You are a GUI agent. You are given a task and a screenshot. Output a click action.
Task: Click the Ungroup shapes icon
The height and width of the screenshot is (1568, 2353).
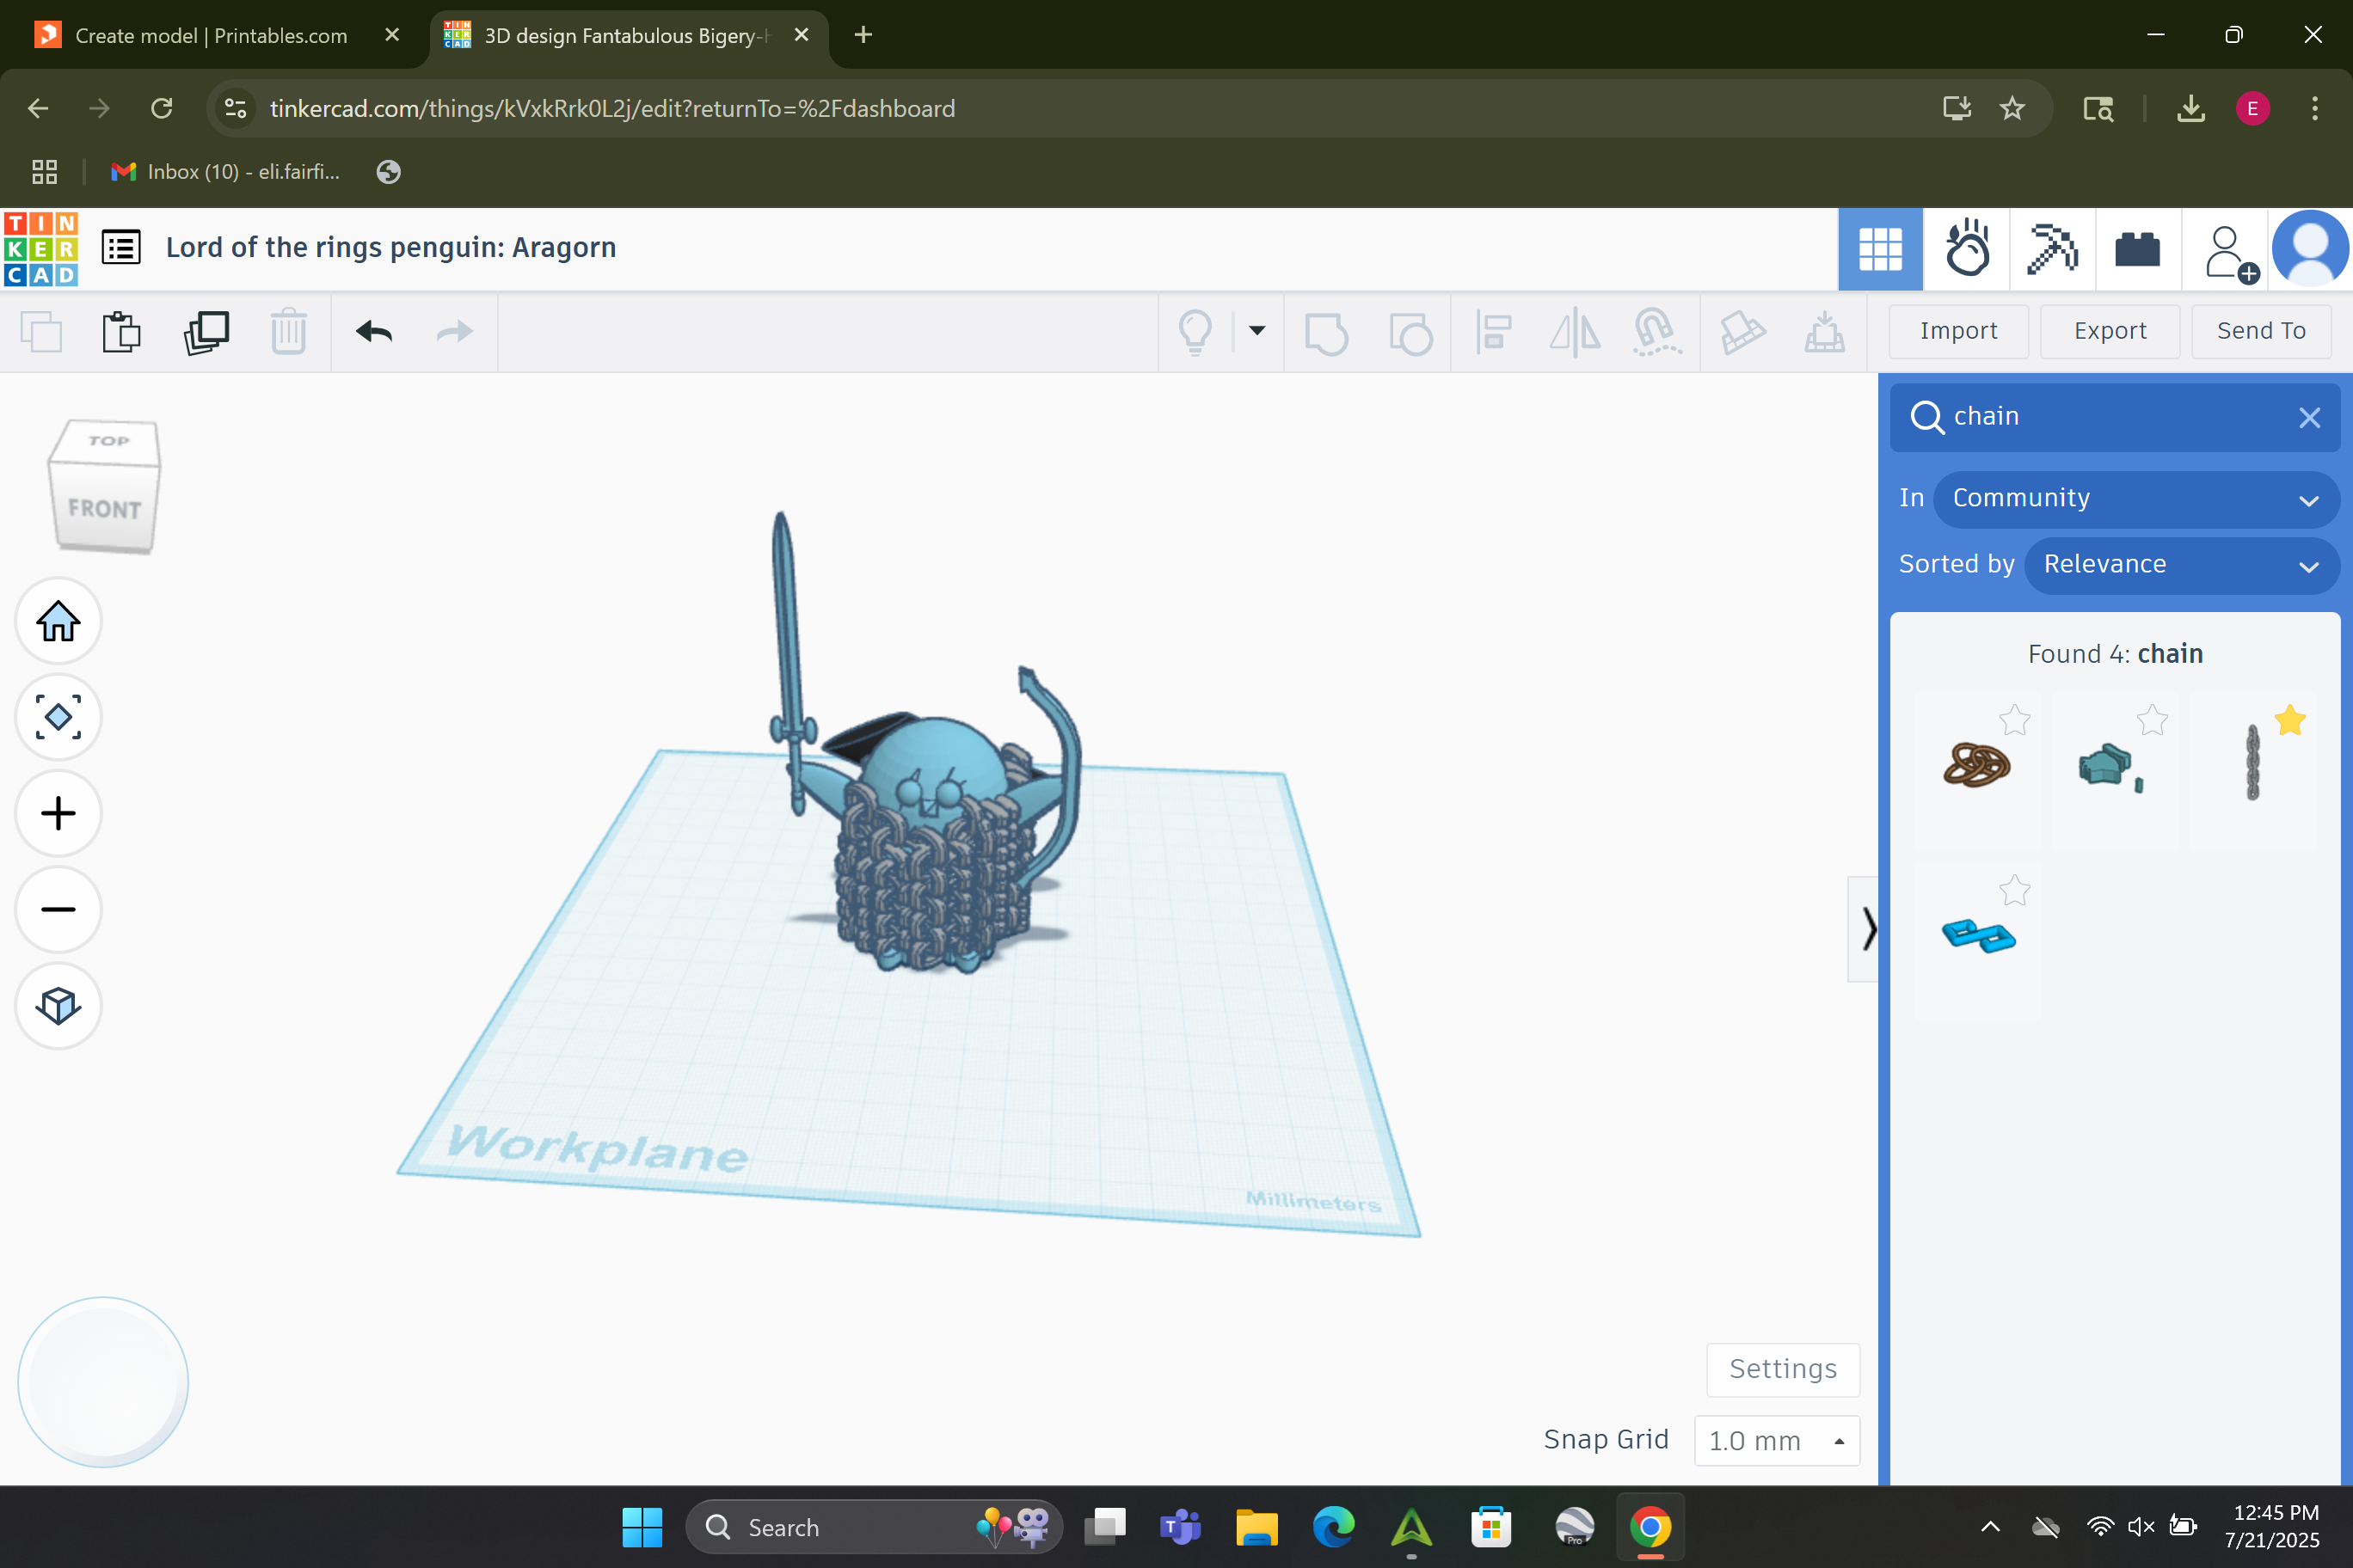point(1410,333)
